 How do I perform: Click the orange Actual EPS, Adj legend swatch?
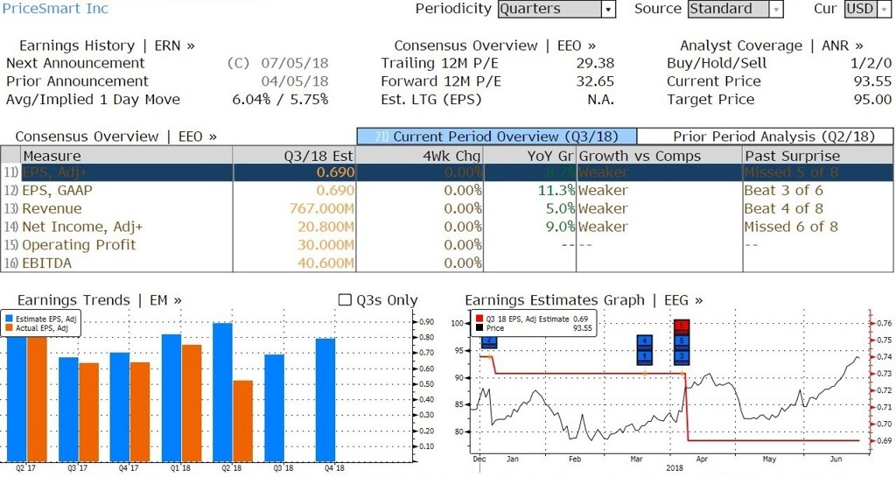point(9,328)
